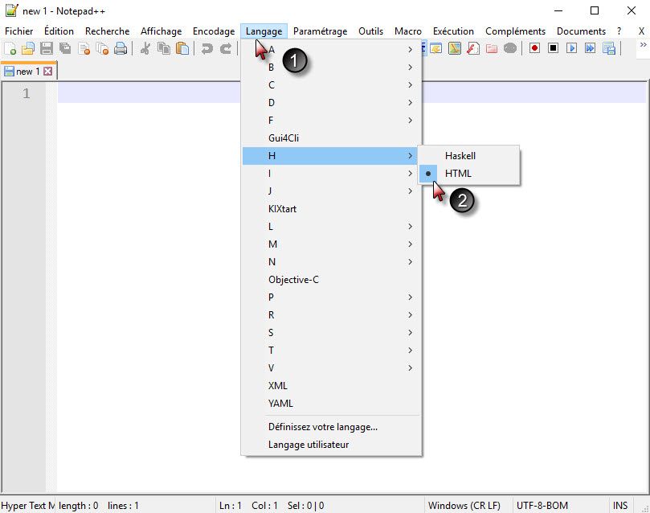
Task: Open Définissez votre langage dialog
Action: coord(332,427)
